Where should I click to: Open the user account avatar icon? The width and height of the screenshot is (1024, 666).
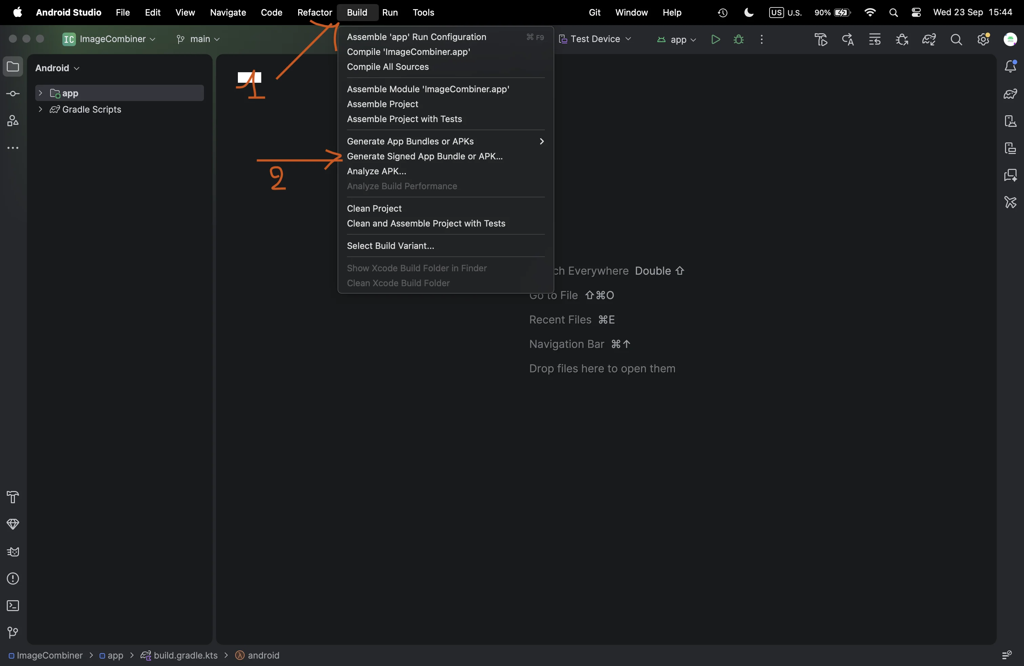pos(1010,40)
